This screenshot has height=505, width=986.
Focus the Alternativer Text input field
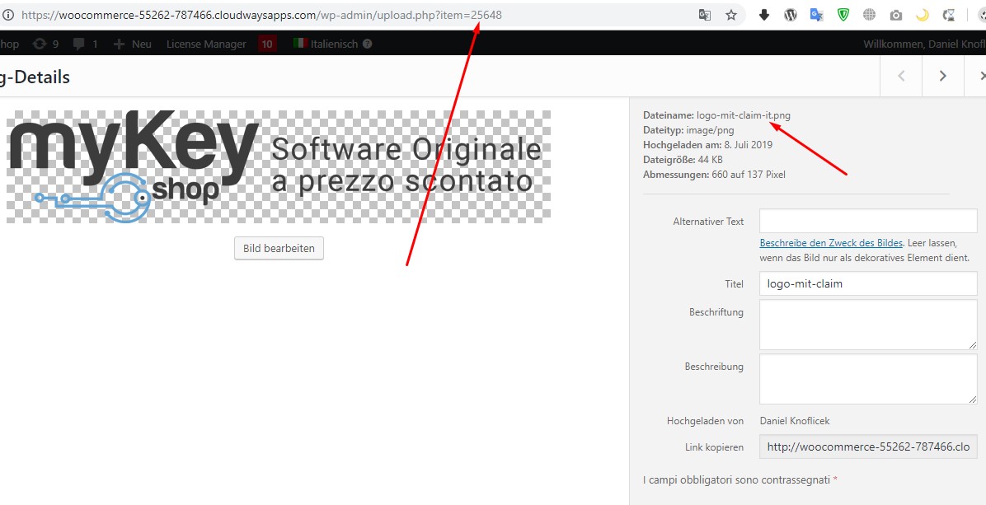click(x=868, y=221)
